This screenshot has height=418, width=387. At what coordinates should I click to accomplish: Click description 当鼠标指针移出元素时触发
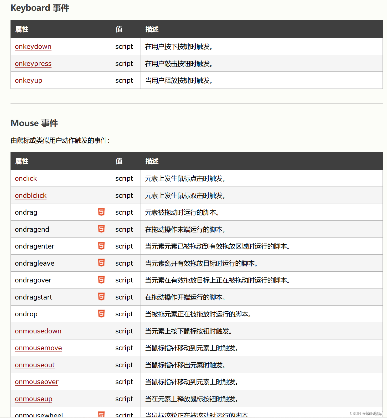coord(185,365)
